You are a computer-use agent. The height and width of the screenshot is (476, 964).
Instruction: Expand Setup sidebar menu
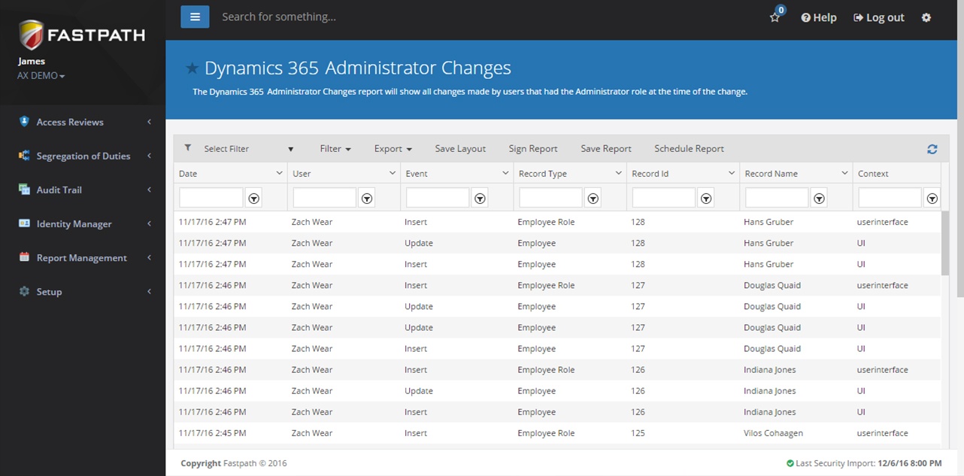83,291
